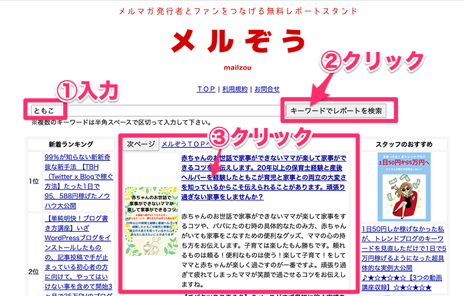Click the baby care report cover thumbnail
Image resolution: width=464 pixels, height=296 pixels.
(151, 221)
